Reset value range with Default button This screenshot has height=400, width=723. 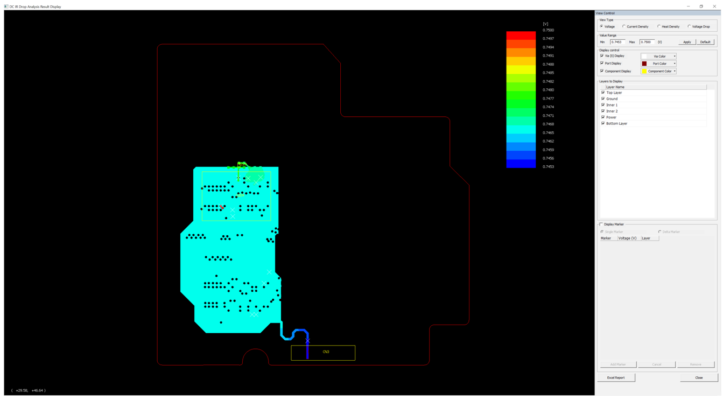705,42
